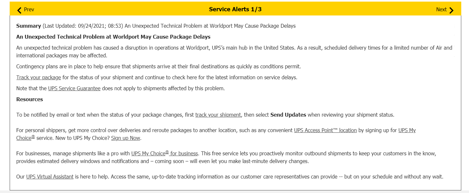
Task: Click the bold Send Updates text
Action: pos(288,115)
